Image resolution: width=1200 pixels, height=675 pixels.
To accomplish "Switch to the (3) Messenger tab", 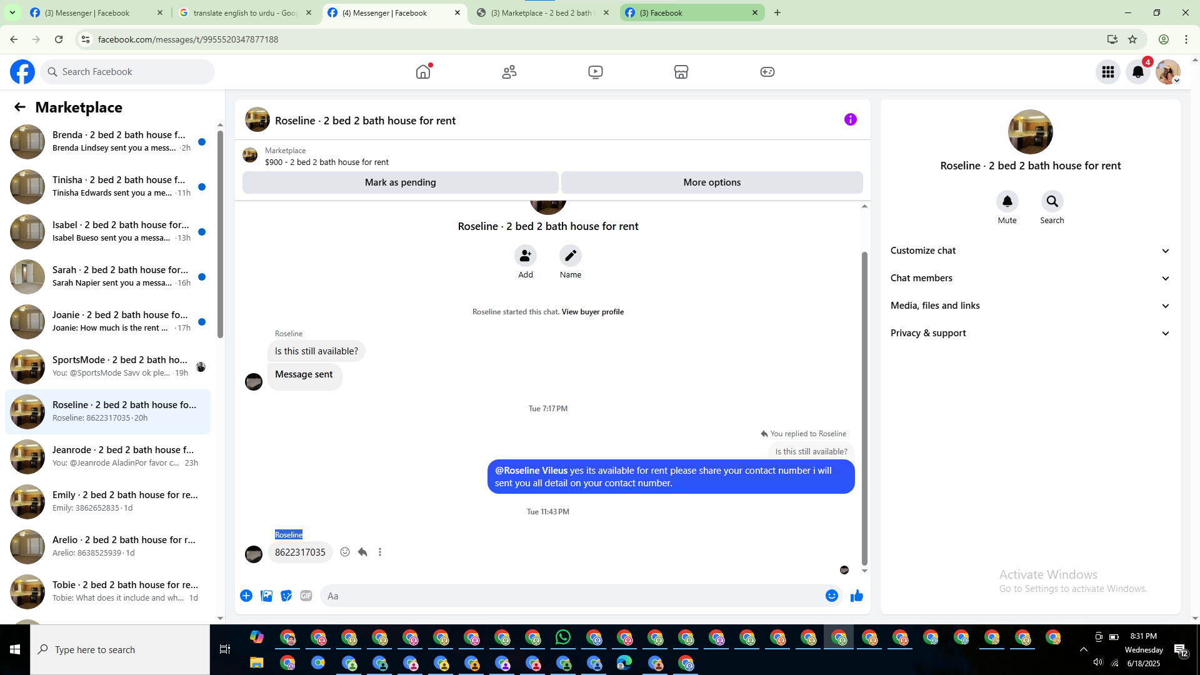I will coord(96,12).
